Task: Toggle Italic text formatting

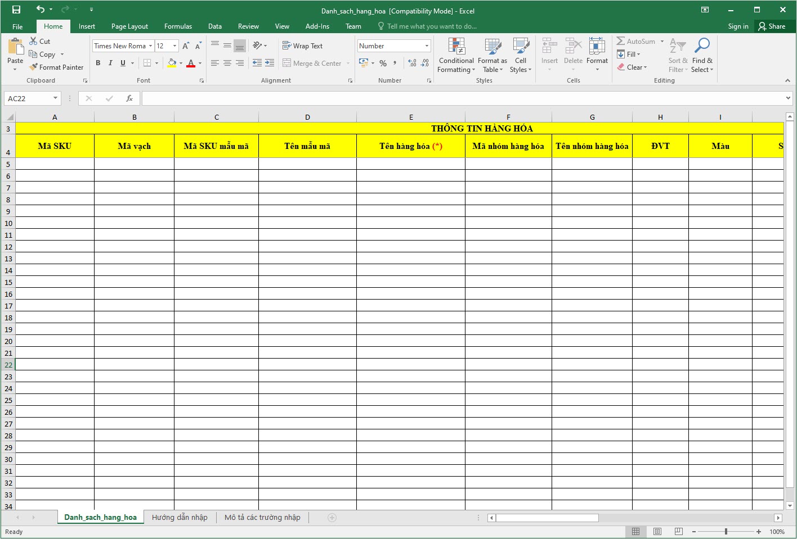Action: [x=110, y=63]
